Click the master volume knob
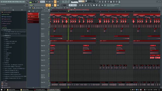This screenshot has height=91, width=162. point(27,2)
